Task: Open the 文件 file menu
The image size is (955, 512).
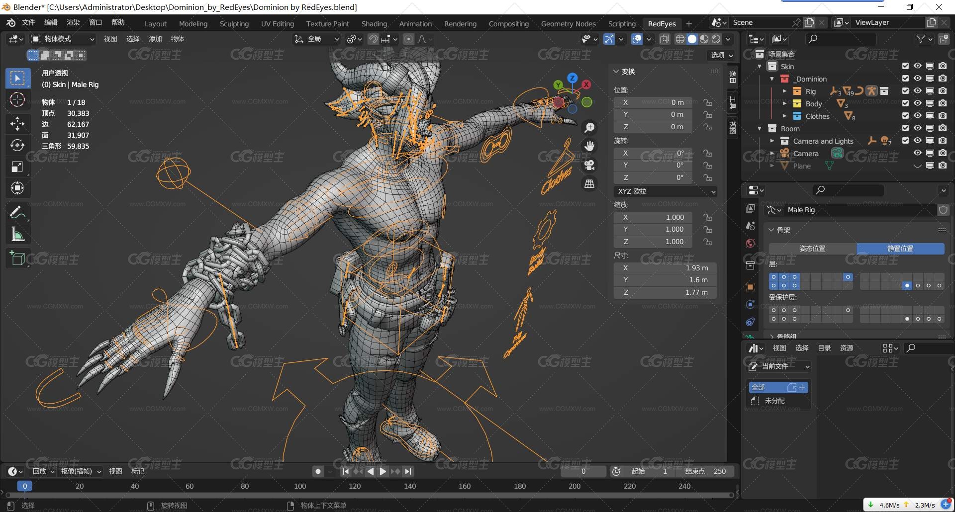Action: tap(28, 23)
